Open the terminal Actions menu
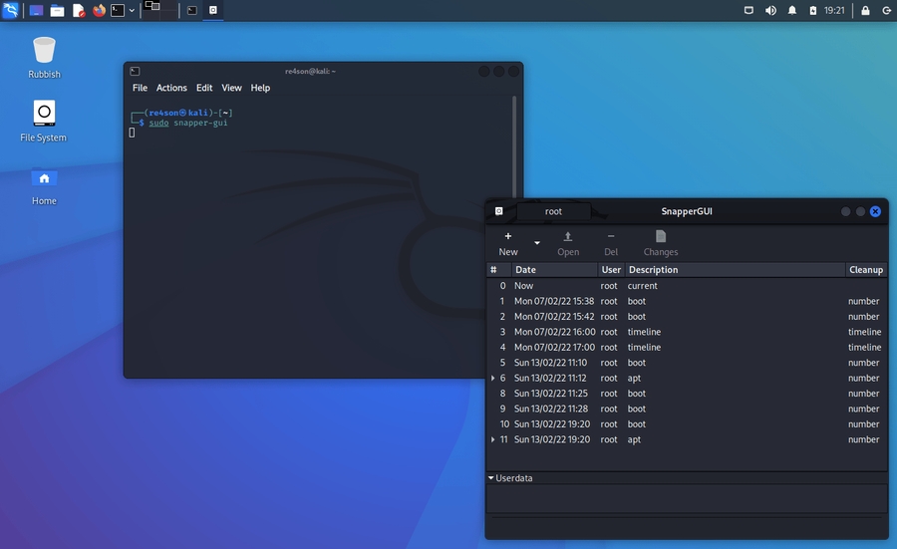Viewport: 897px width, 549px height. point(171,88)
